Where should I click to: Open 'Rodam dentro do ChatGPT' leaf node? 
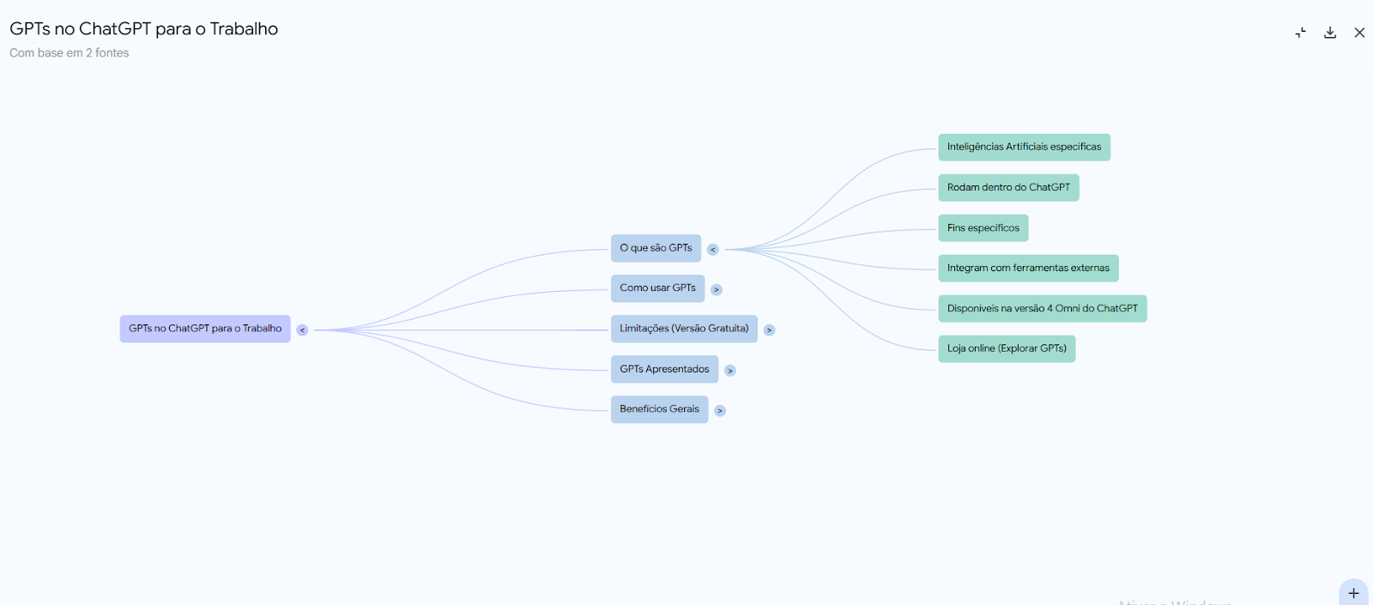[x=1008, y=187]
